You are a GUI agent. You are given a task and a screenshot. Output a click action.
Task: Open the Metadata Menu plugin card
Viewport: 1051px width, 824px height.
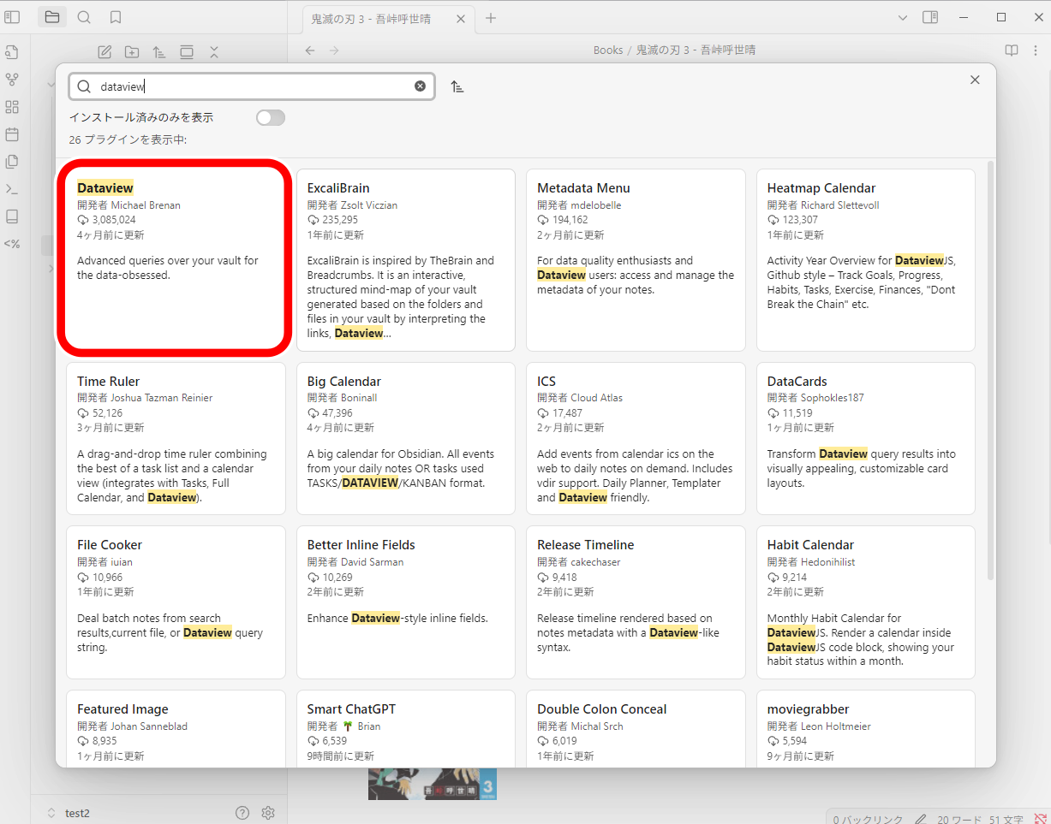pos(636,259)
